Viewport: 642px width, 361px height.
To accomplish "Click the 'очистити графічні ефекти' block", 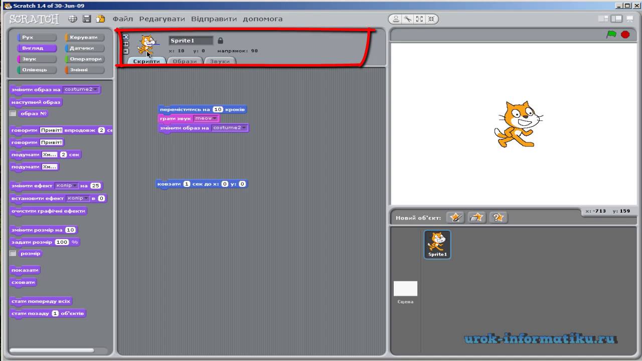I will coord(49,211).
